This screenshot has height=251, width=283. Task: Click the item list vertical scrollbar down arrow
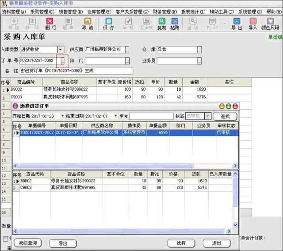coord(235,225)
